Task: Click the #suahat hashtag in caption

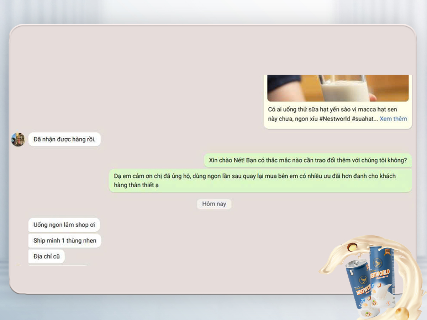Action: [x=364, y=119]
